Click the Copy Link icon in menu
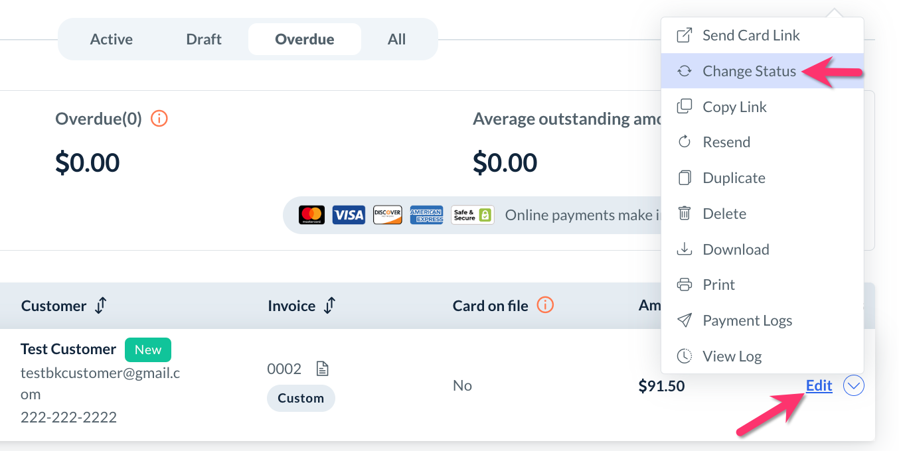The image size is (899, 451). click(684, 107)
